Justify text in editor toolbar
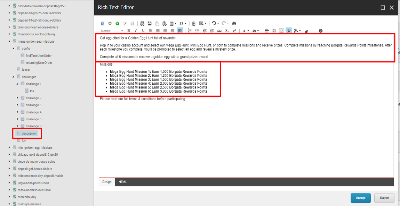The width and height of the screenshot is (400, 206). (173, 31)
